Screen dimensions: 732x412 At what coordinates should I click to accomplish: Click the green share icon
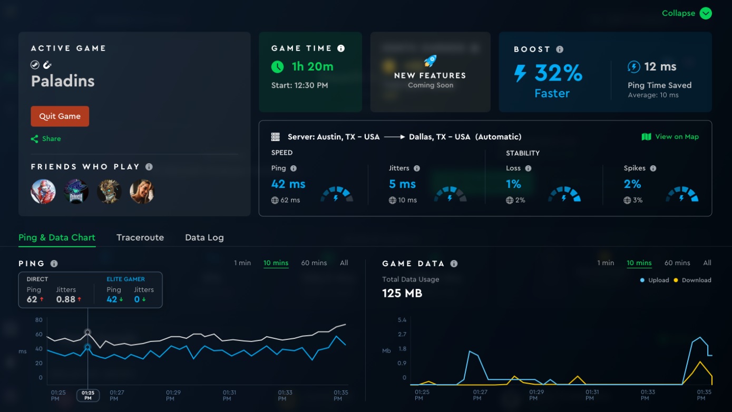point(34,139)
